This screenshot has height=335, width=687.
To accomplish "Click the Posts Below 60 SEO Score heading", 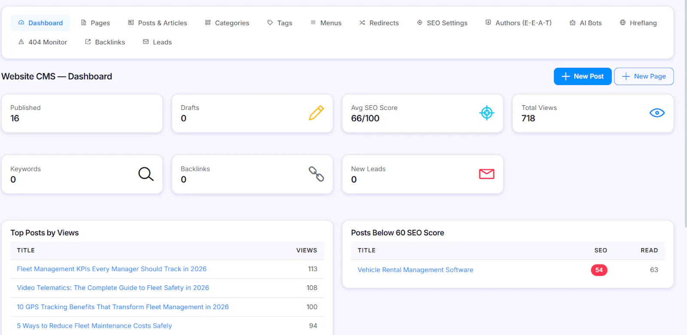I will [398, 233].
